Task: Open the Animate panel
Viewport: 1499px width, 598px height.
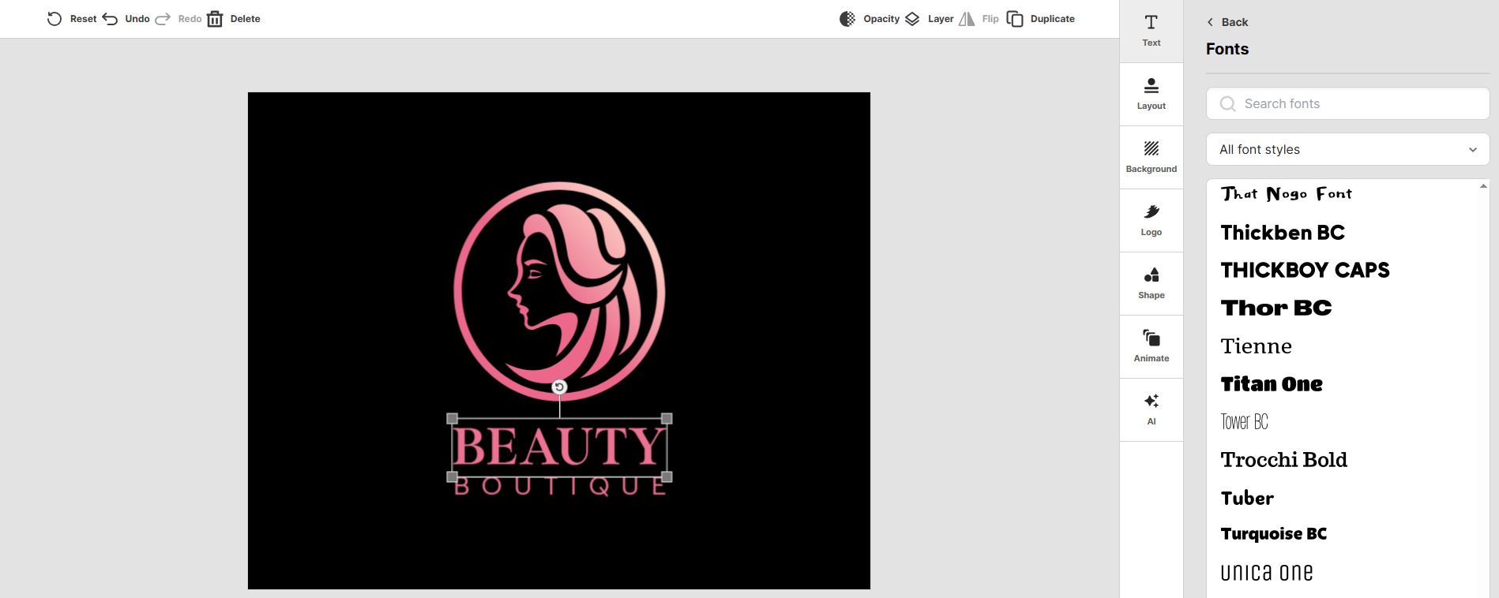Action: [1151, 346]
